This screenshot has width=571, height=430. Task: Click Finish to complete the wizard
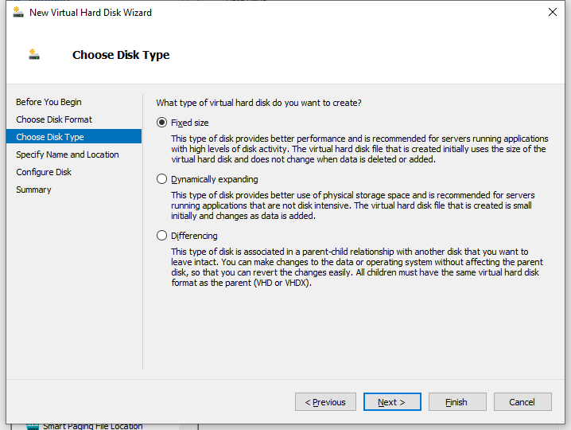457,402
